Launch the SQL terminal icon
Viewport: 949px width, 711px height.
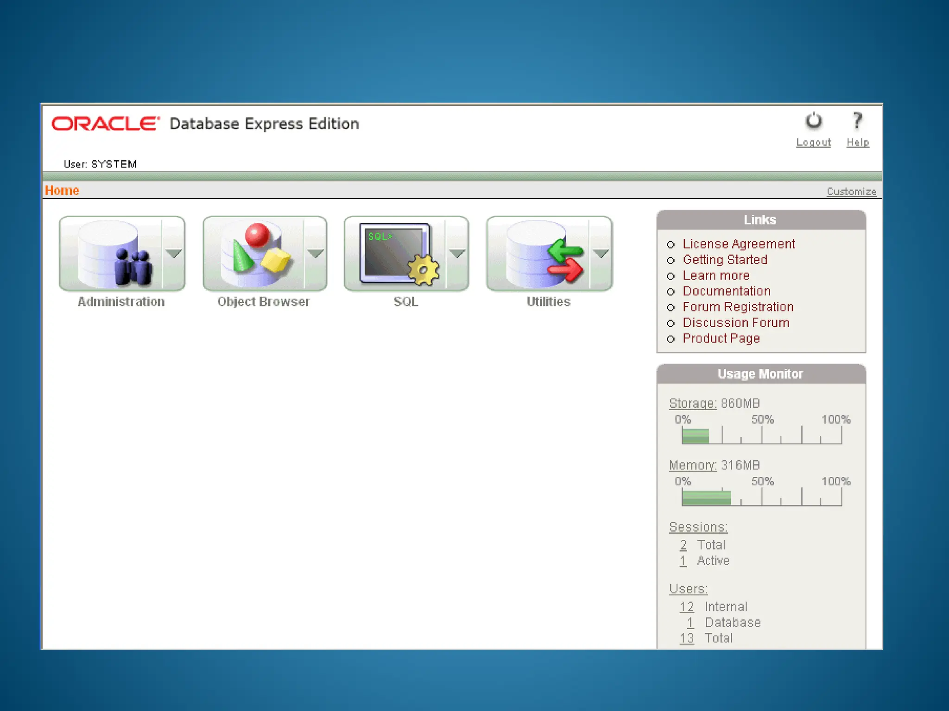pos(397,254)
